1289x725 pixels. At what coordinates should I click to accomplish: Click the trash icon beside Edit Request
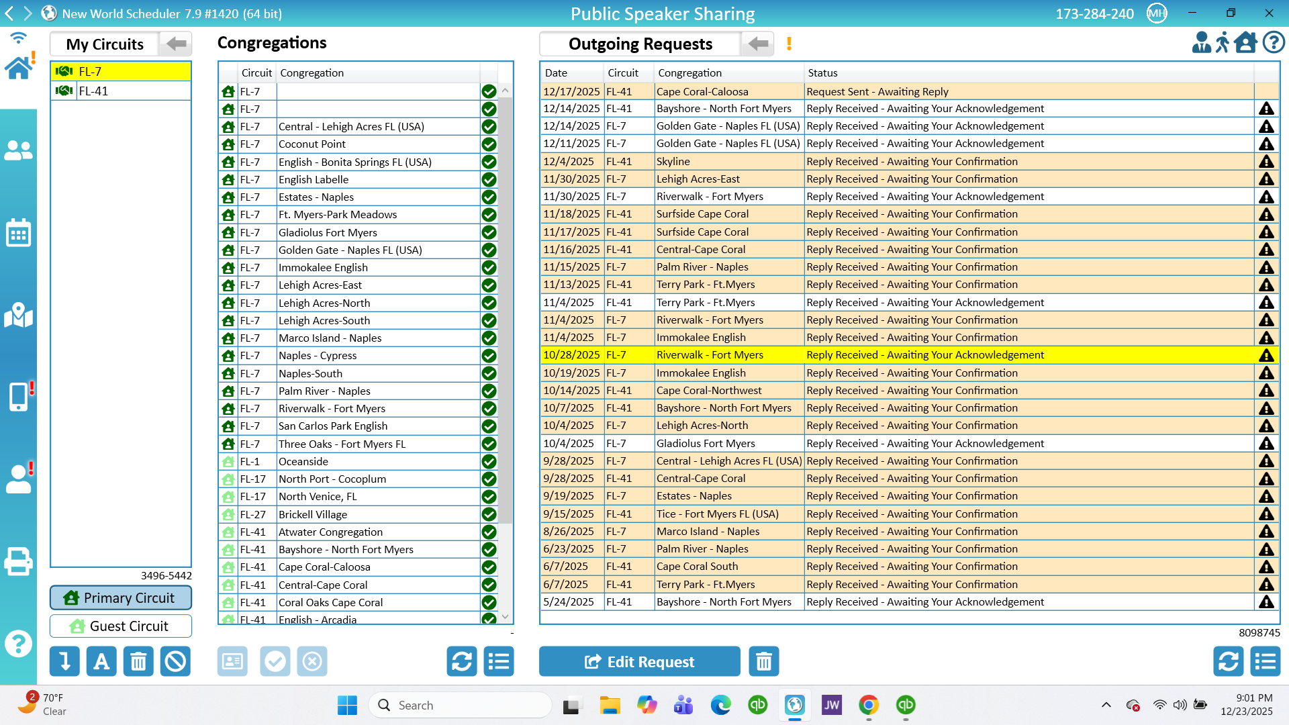coord(764,662)
